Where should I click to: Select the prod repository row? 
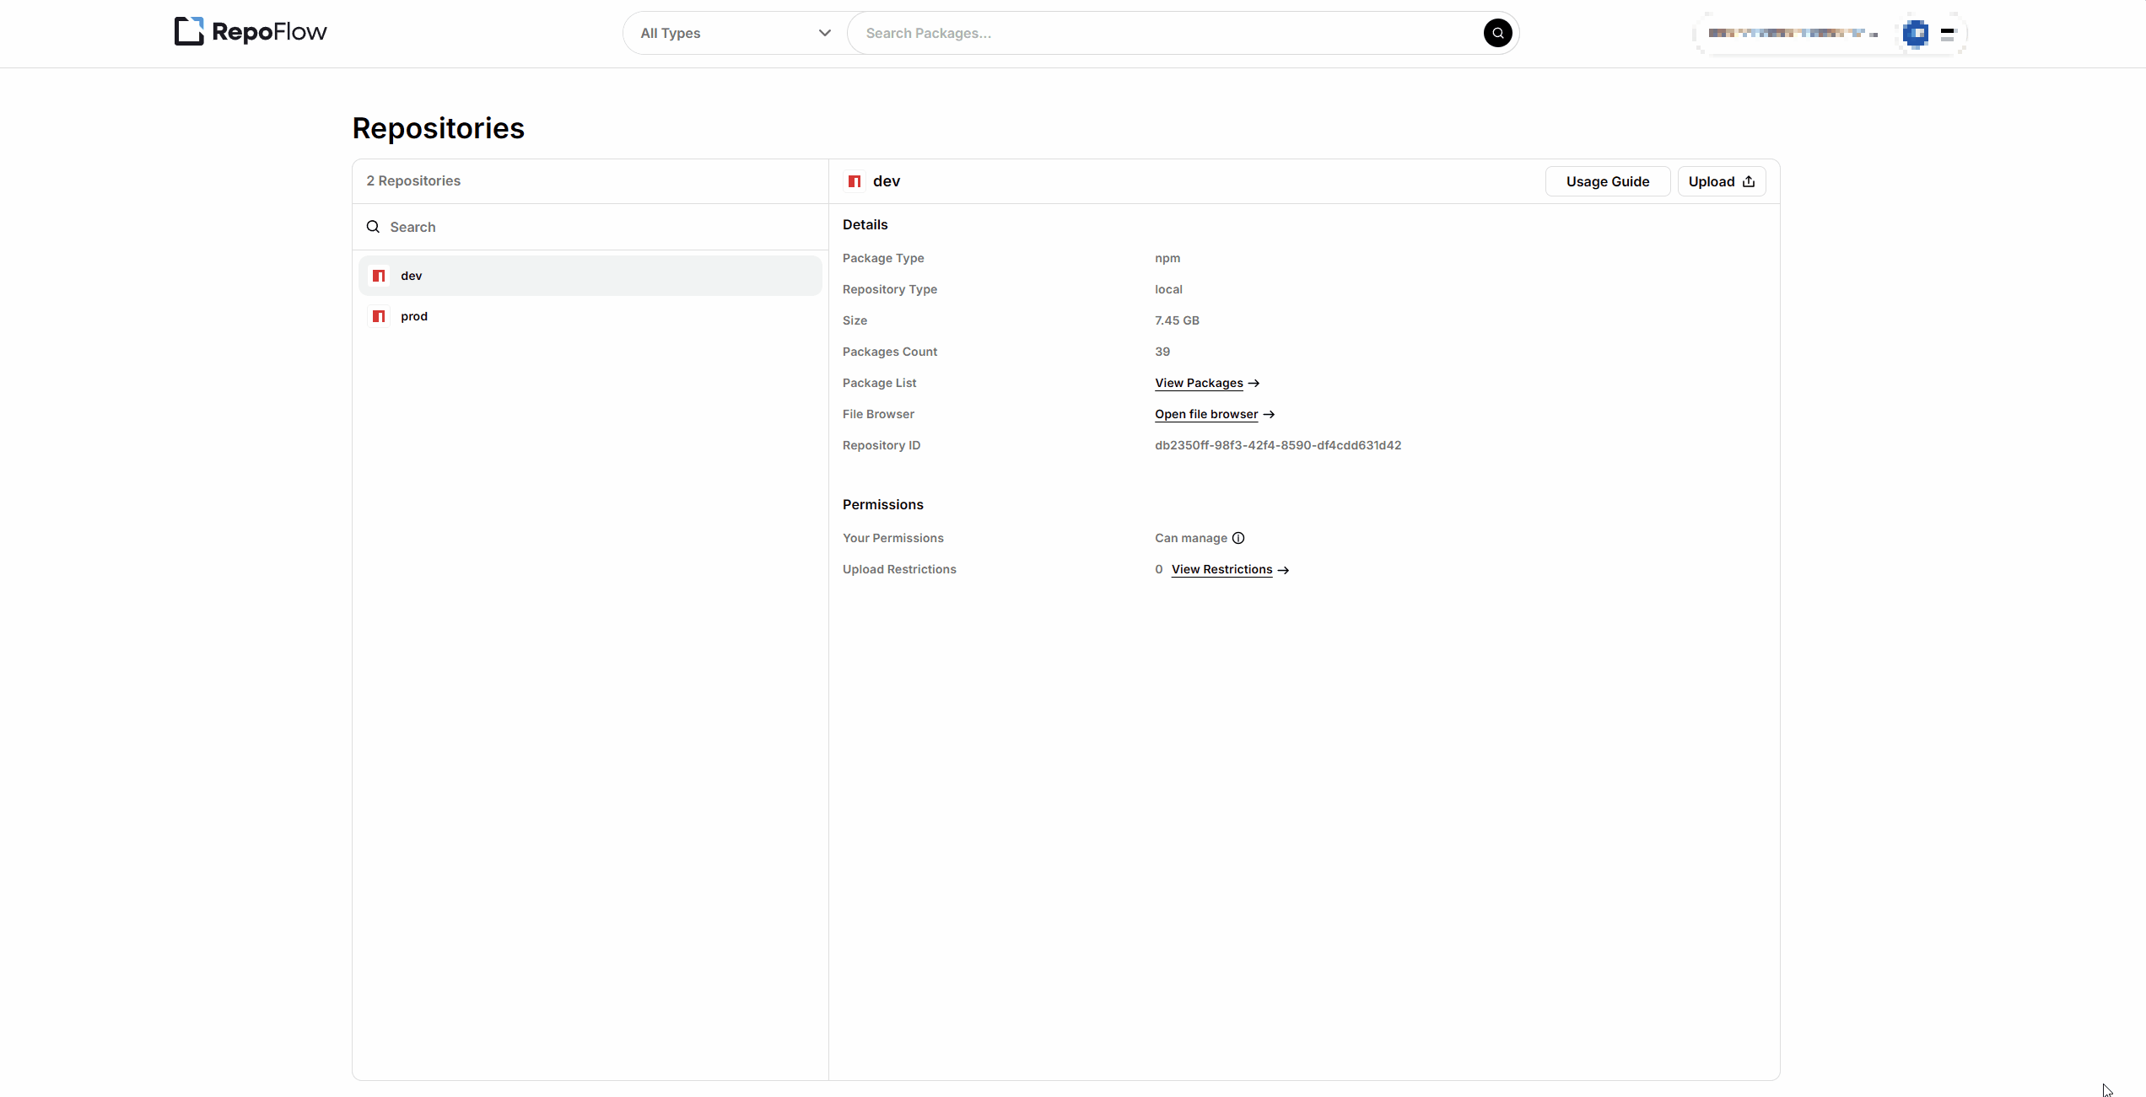[x=590, y=316]
